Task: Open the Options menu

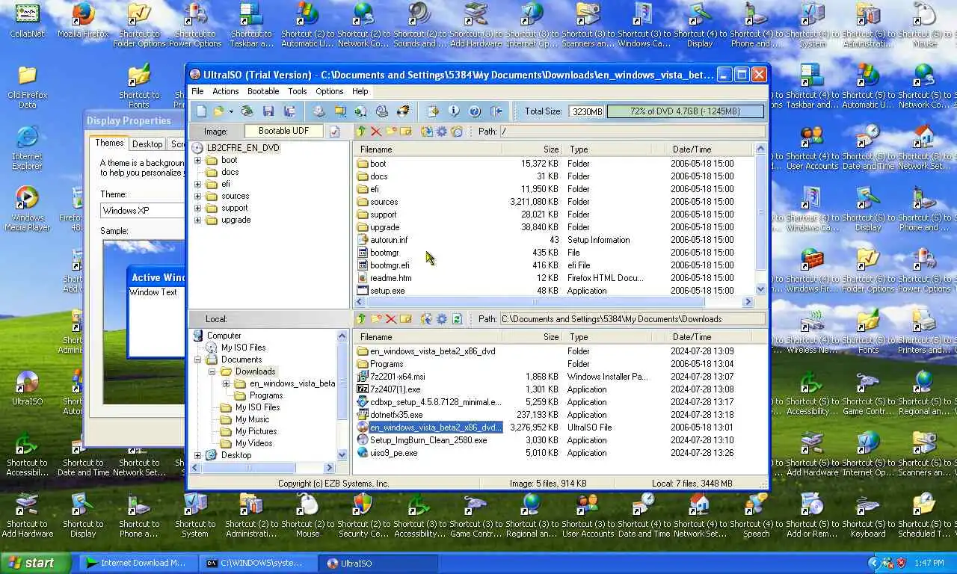Action: click(x=330, y=91)
